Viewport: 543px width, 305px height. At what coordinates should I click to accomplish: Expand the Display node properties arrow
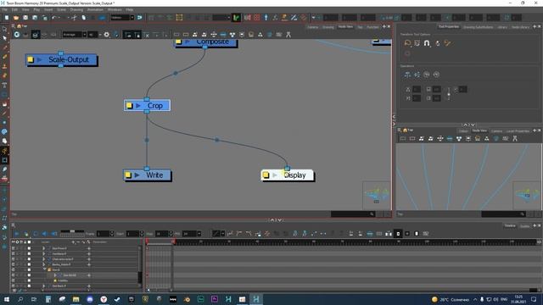tap(275, 175)
